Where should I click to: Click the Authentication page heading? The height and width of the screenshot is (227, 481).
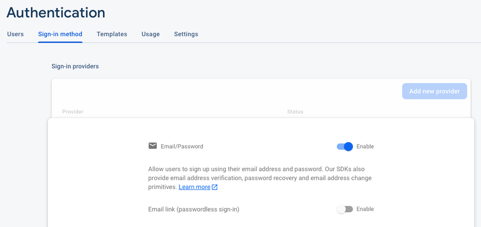tap(56, 13)
